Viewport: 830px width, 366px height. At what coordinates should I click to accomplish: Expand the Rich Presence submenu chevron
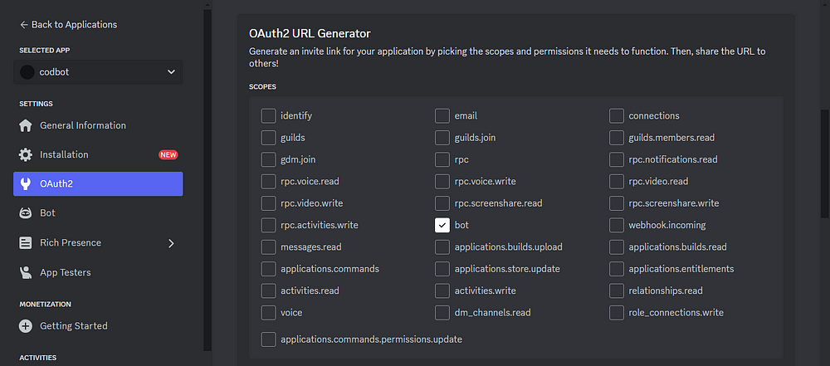coord(171,243)
